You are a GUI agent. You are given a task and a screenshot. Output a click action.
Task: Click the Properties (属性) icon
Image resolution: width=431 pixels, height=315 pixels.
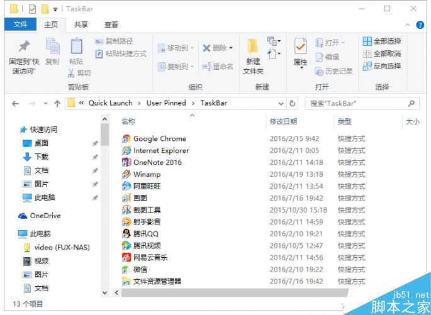(x=300, y=47)
